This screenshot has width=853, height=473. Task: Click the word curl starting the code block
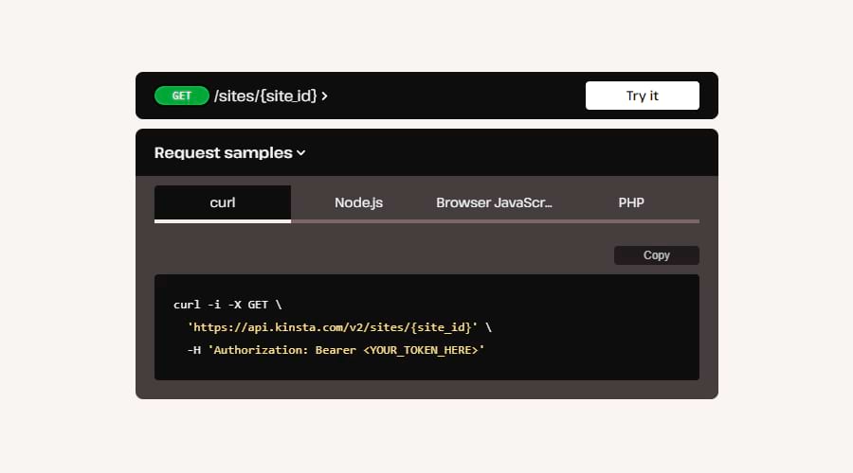[187, 305]
